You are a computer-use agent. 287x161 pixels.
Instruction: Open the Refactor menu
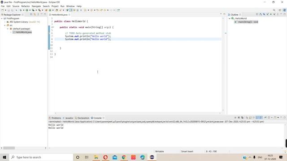point(26,6)
